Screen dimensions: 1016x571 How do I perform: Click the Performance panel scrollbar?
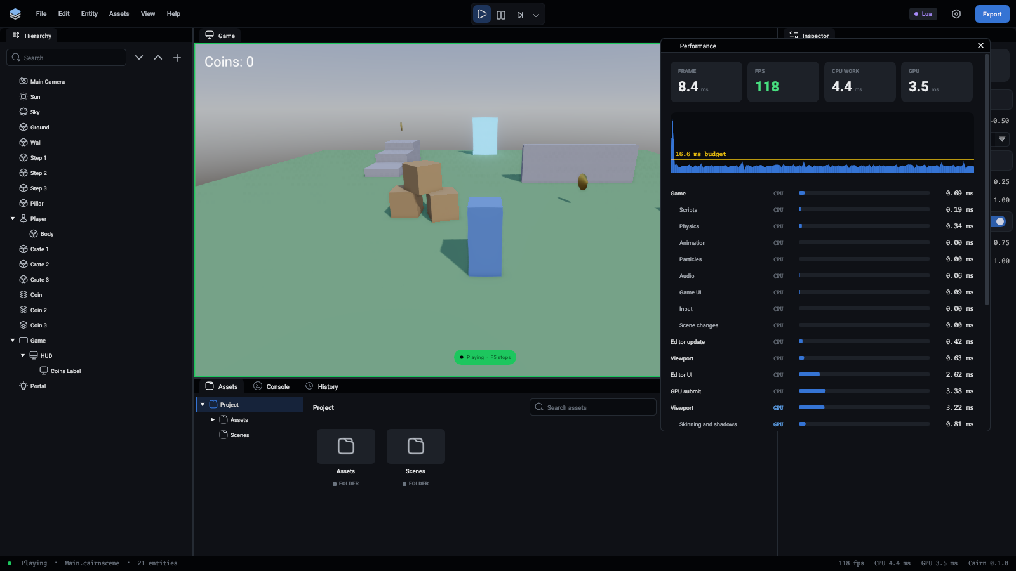pos(986,180)
